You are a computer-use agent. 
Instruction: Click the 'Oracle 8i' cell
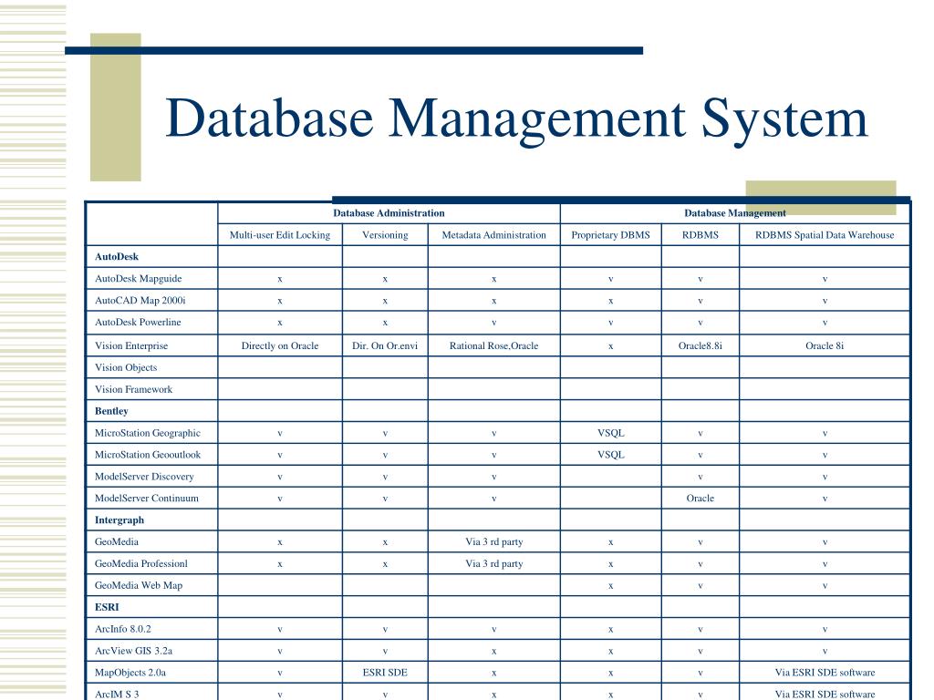[825, 345]
